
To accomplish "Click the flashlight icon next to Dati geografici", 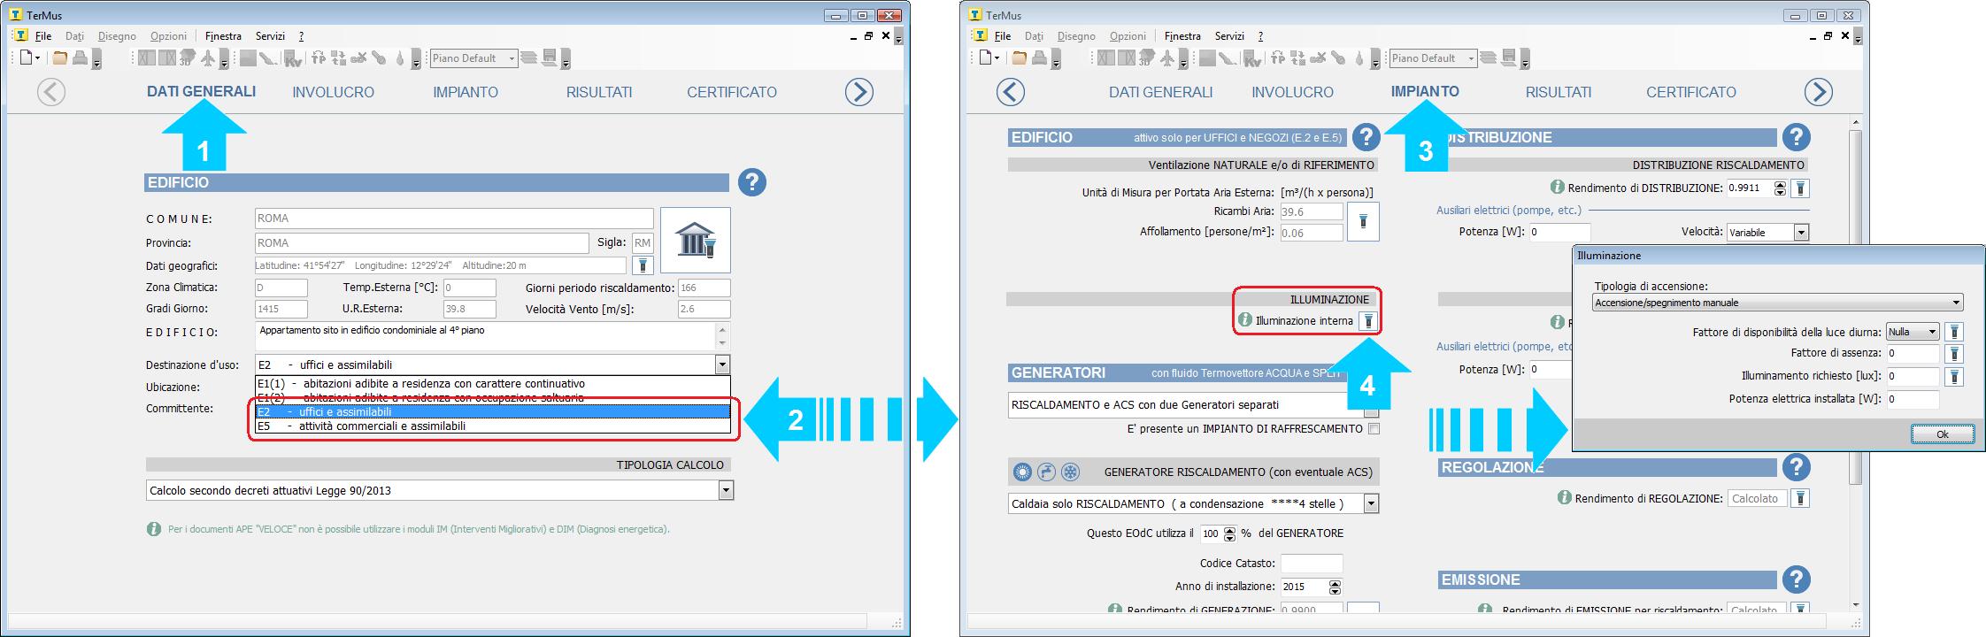I will [x=643, y=265].
